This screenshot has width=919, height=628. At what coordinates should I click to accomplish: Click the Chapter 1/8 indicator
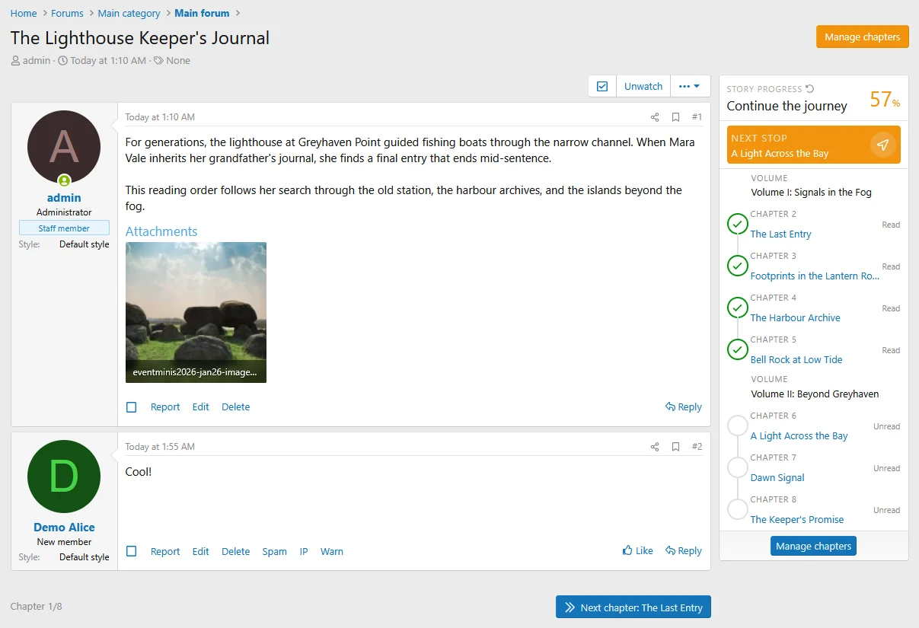(37, 607)
